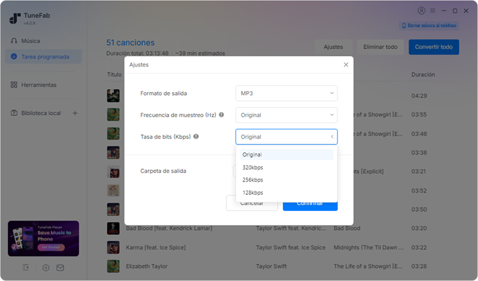The width and height of the screenshot is (478, 281).
Task: Click the Ajustes button
Action: click(x=333, y=47)
